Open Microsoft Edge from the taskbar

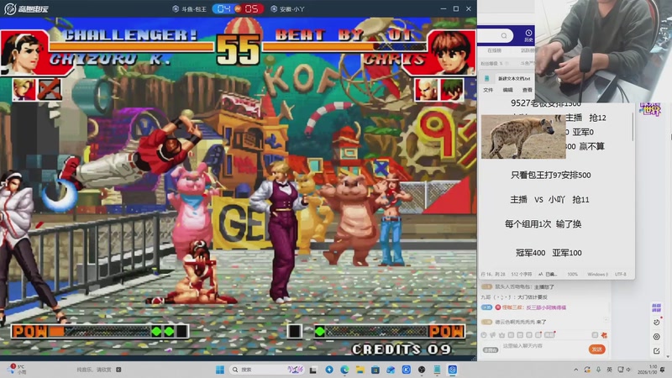pyautogui.click(x=344, y=370)
